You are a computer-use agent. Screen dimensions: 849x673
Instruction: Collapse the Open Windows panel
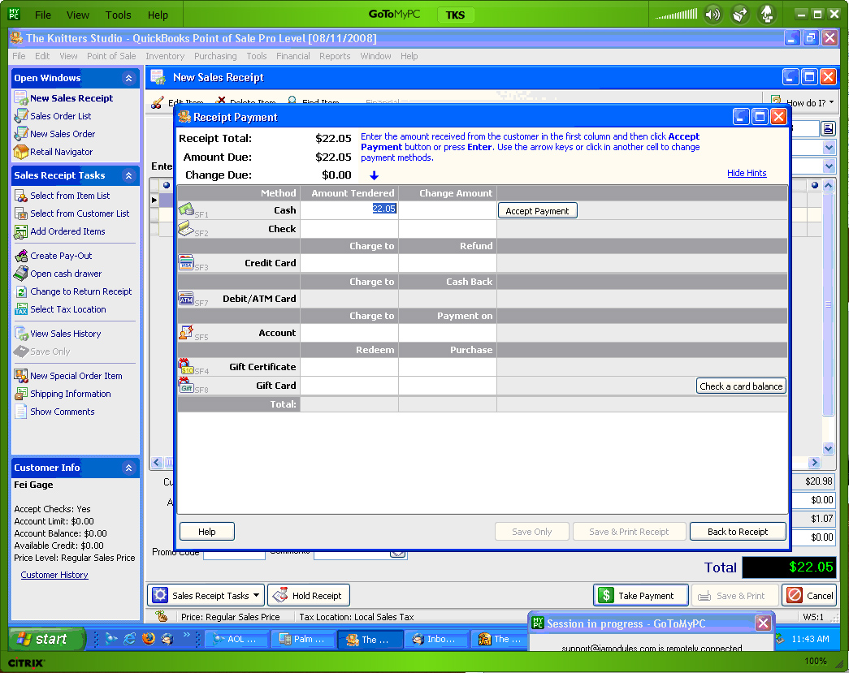coord(128,78)
